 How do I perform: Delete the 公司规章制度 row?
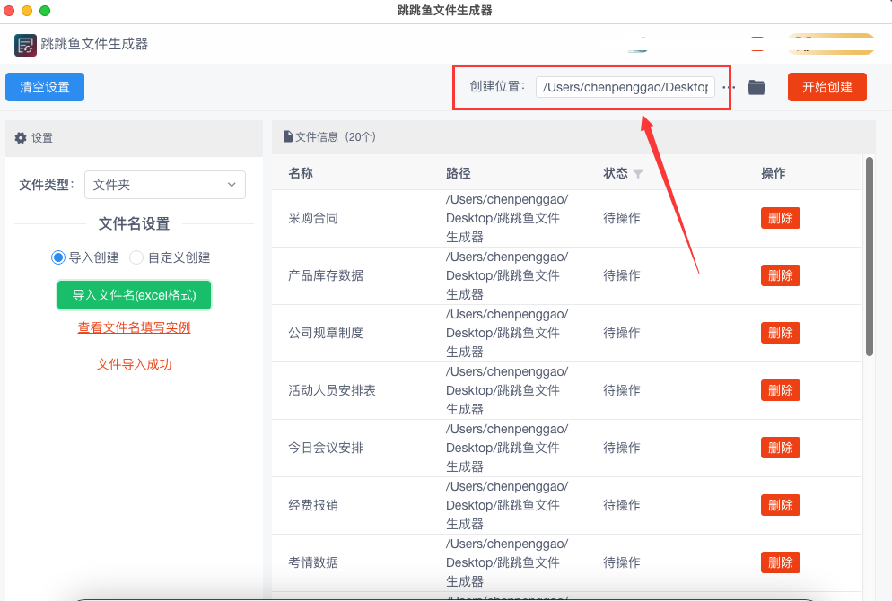(x=781, y=333)
